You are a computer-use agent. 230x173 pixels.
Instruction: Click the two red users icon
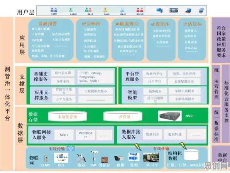(140, 10)
